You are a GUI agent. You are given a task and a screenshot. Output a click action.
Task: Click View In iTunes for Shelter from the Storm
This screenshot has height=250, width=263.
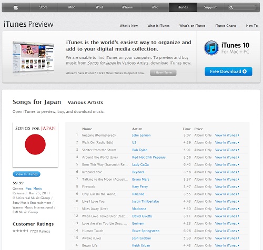tap(227, 150)
